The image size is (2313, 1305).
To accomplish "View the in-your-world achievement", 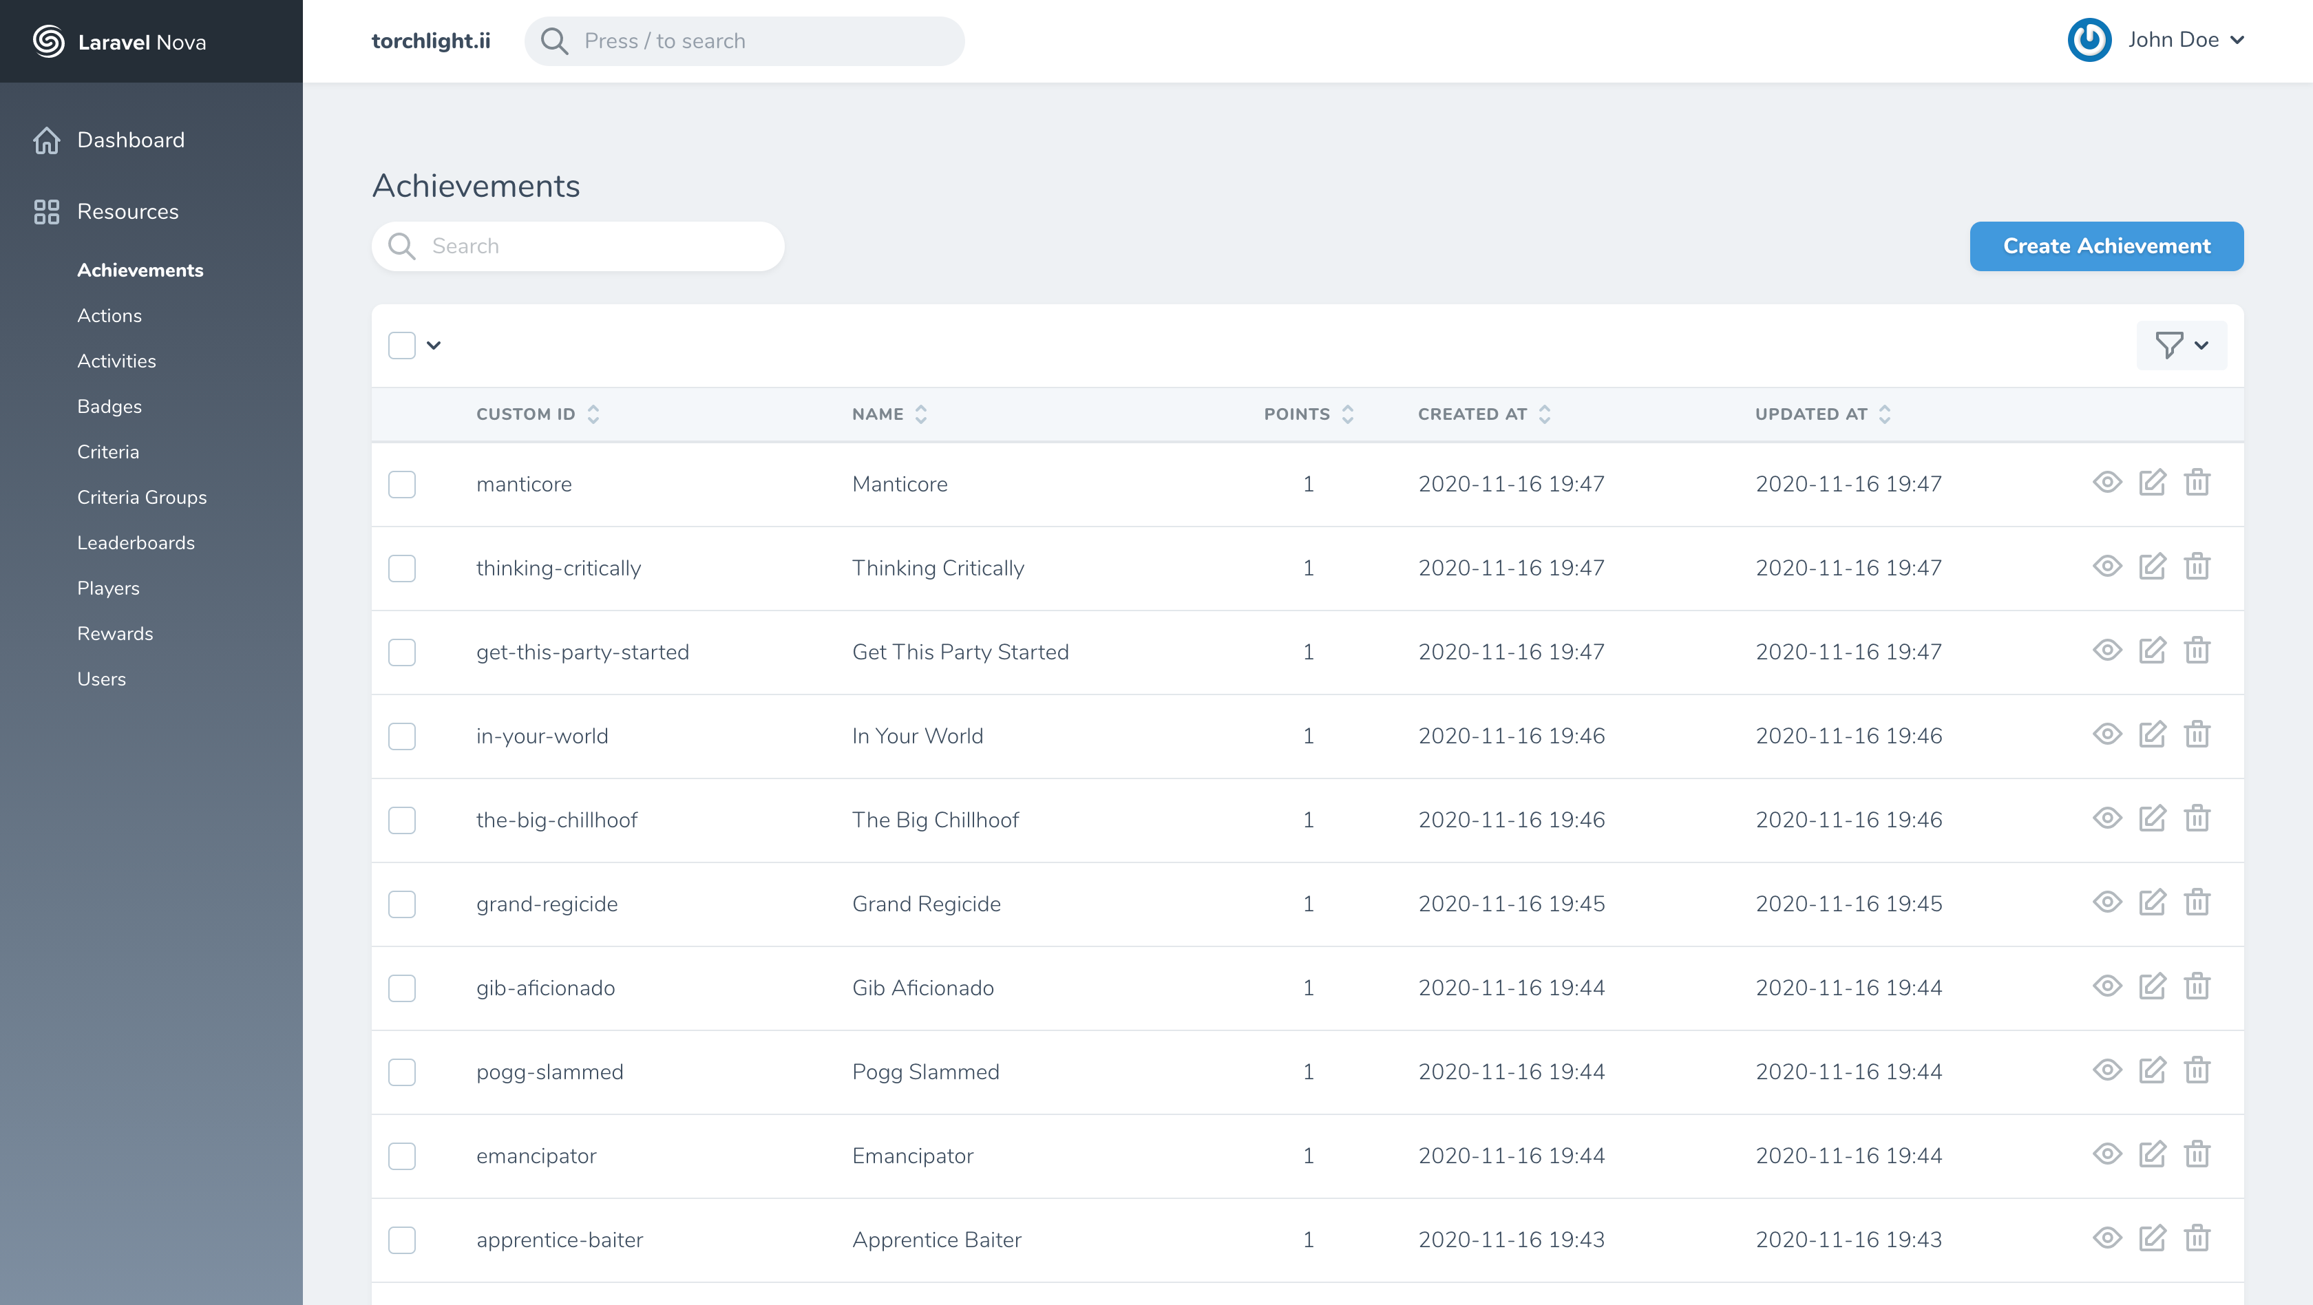I will pyautogui.click(x=2106, y=734).
